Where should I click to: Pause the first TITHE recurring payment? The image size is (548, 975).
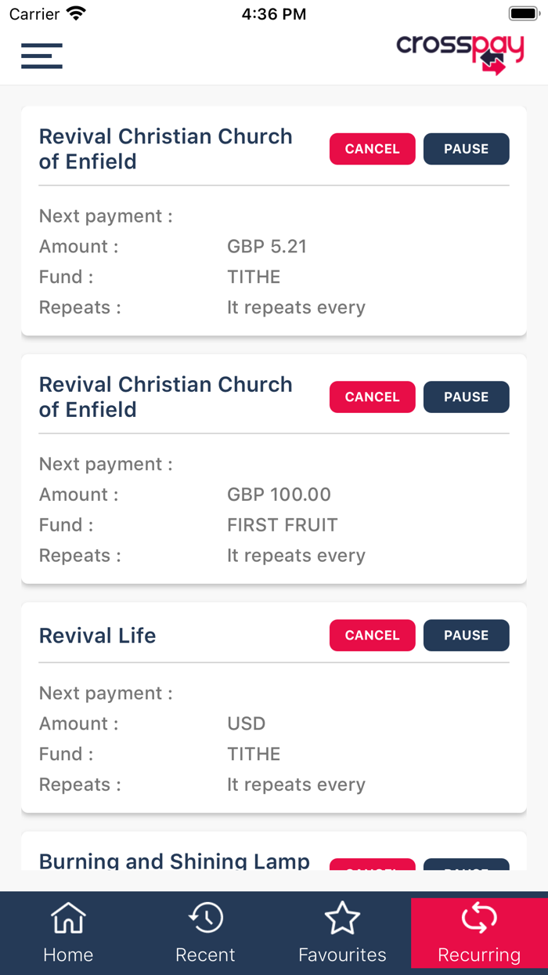pyautogui.click(x=466, y=148)
